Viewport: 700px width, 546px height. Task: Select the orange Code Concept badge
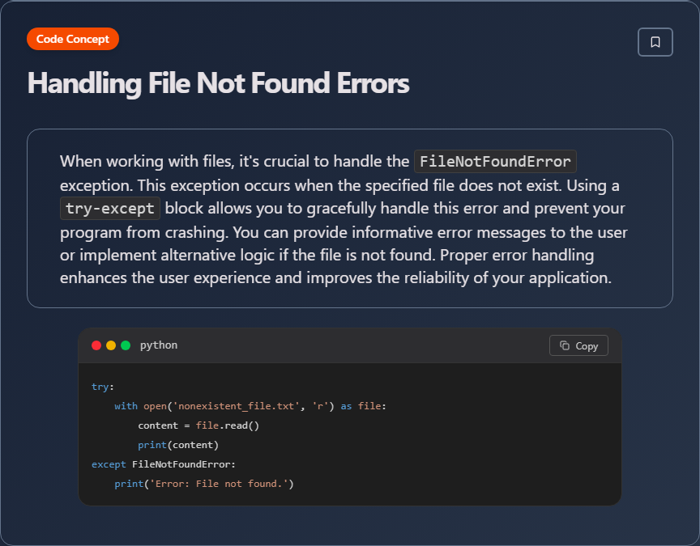pyautogui.click(x=73, y=39)
